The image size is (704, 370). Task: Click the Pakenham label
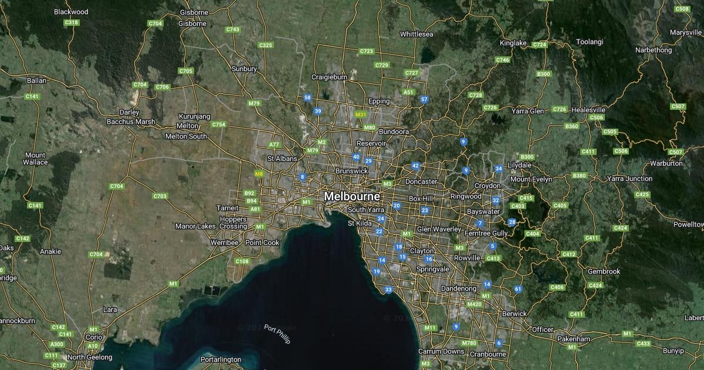(x=573, y=339)
